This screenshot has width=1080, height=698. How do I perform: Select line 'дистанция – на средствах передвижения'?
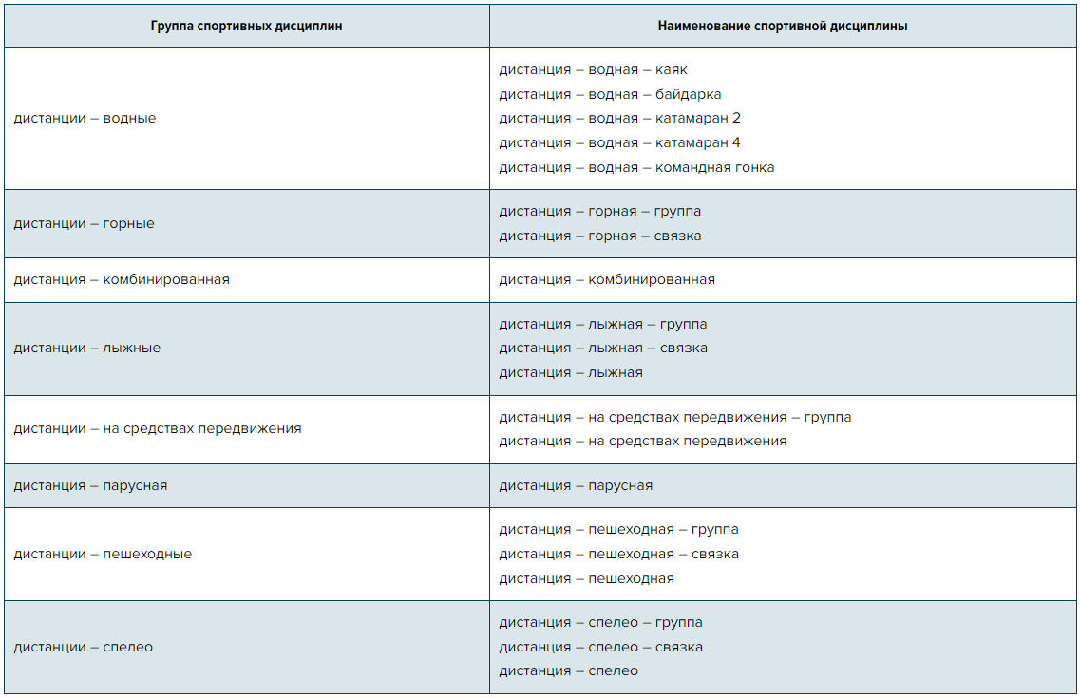643,442
